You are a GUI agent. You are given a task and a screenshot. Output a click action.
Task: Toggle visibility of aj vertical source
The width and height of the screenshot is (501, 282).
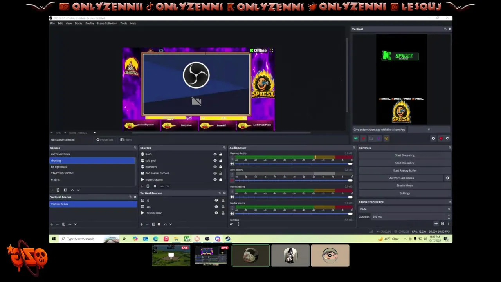216,201
